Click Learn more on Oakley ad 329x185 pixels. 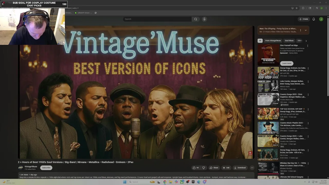287,63
